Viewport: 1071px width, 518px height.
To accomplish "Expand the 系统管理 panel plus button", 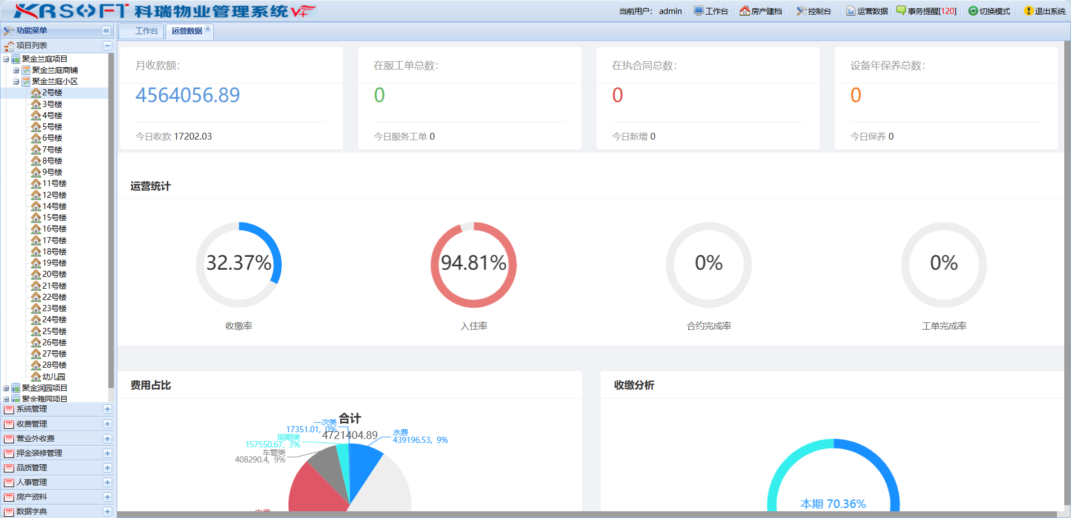I will 107,409.
